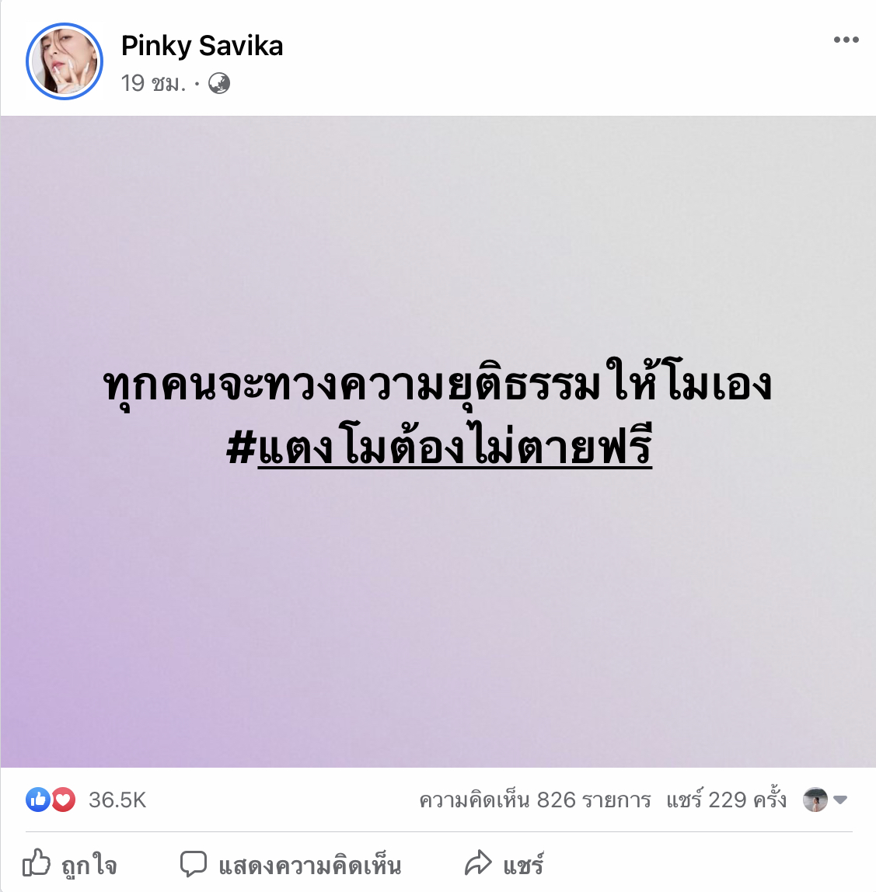876x892 pixels.
Task: Click the thumbs-up outline icon
Action: (37, 862)
